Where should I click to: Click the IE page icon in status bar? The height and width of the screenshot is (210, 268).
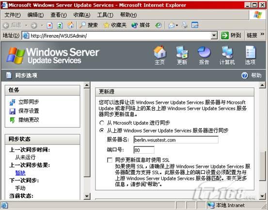tap(4, 205)
